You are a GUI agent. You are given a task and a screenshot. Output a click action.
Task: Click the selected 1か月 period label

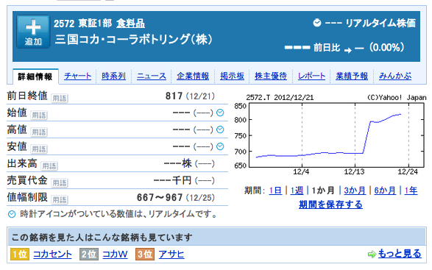323,191
